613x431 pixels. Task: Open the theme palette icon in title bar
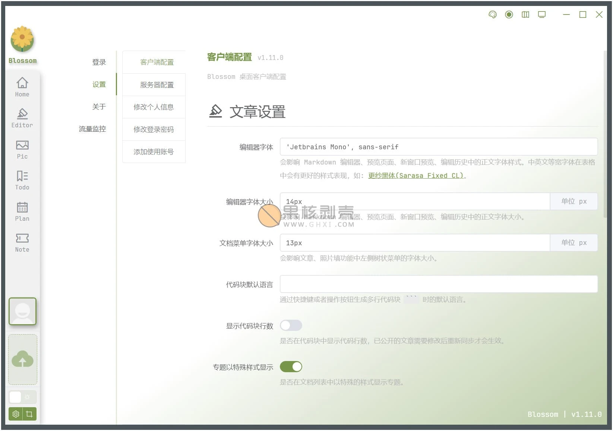click(x=492, y=15)
